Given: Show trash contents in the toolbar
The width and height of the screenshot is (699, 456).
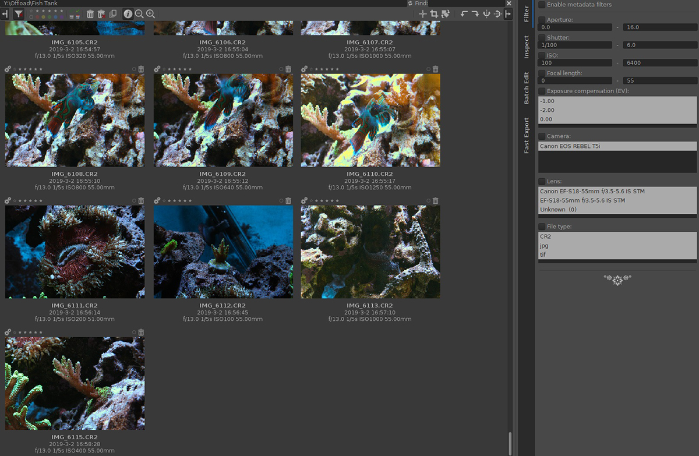Looking at the screenshot, I should coord(90,14).
